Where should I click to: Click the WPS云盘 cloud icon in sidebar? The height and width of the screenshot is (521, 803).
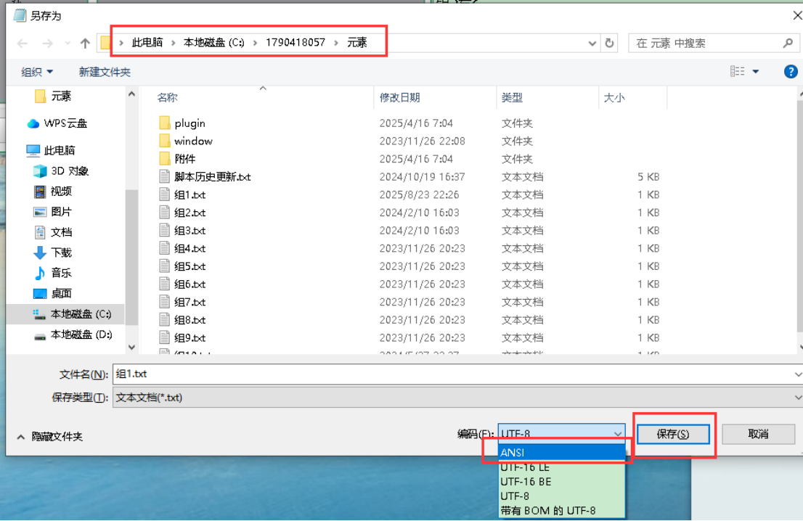33,123
